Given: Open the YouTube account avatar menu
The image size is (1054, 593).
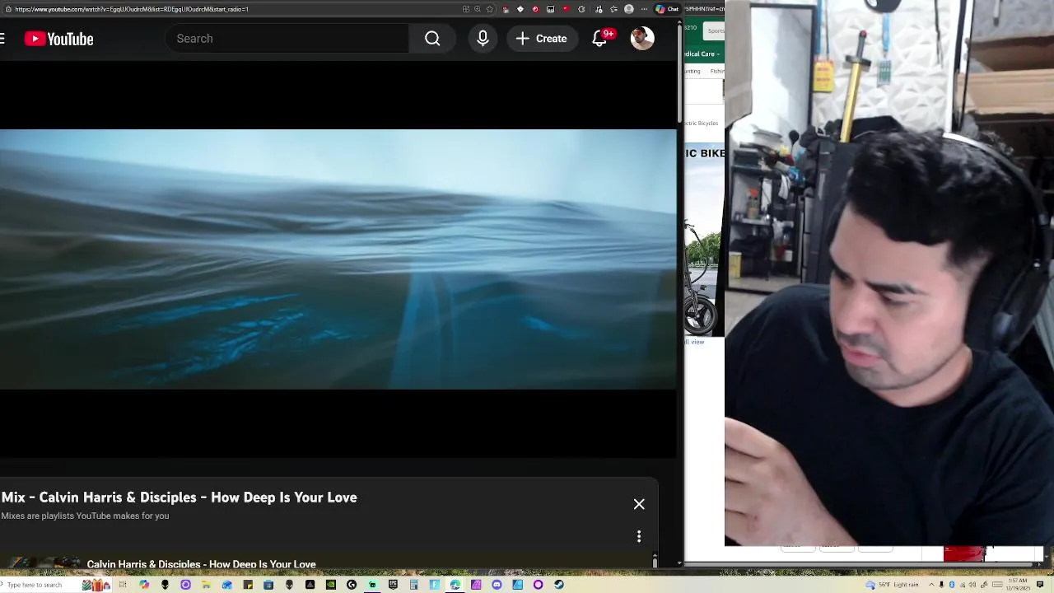Looking at the screenshot, I should click(x=642, y=38).
